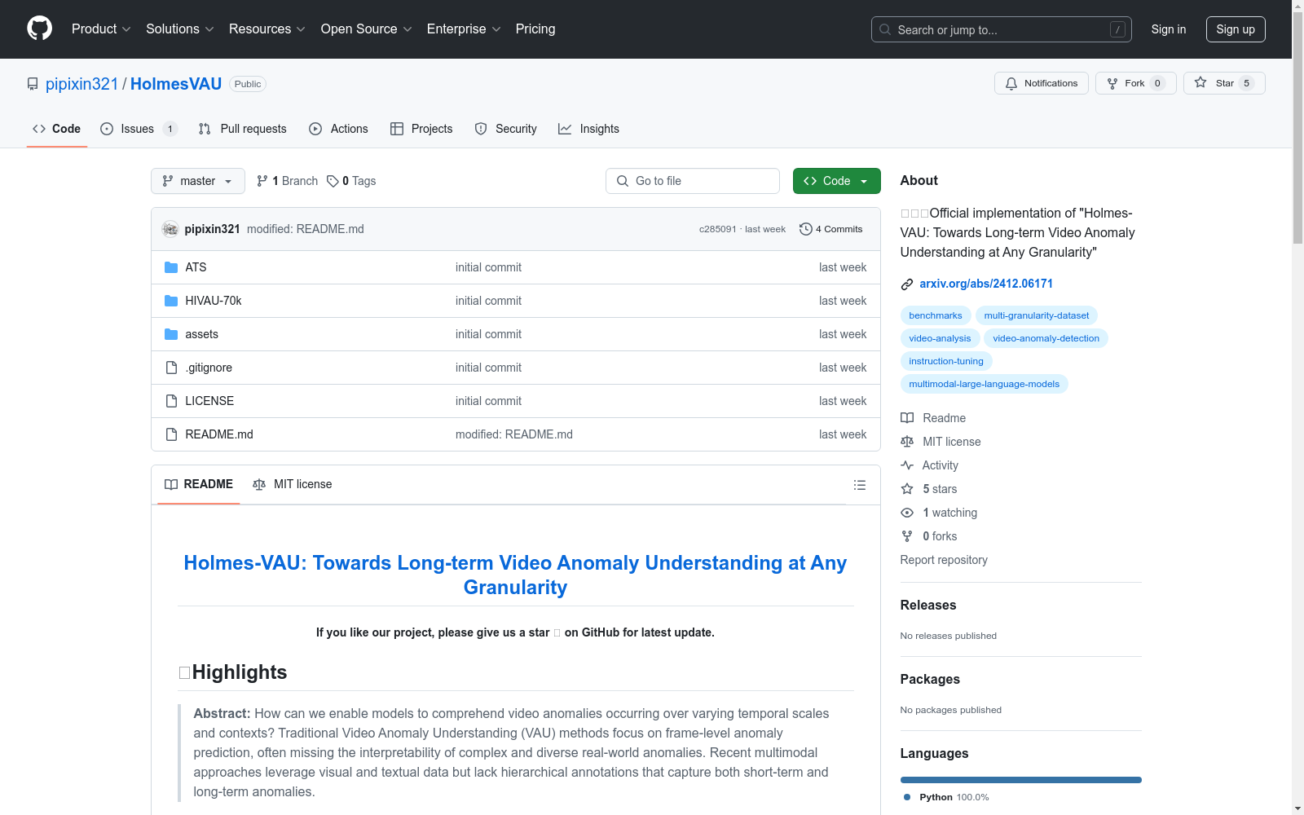Click the commits history clock icon
Screen dimensions: 1304x815
click(x=806, y=229)
